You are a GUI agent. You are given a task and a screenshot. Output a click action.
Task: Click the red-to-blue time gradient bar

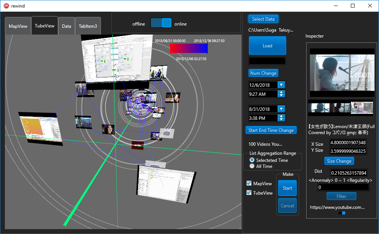coord(188,48)
